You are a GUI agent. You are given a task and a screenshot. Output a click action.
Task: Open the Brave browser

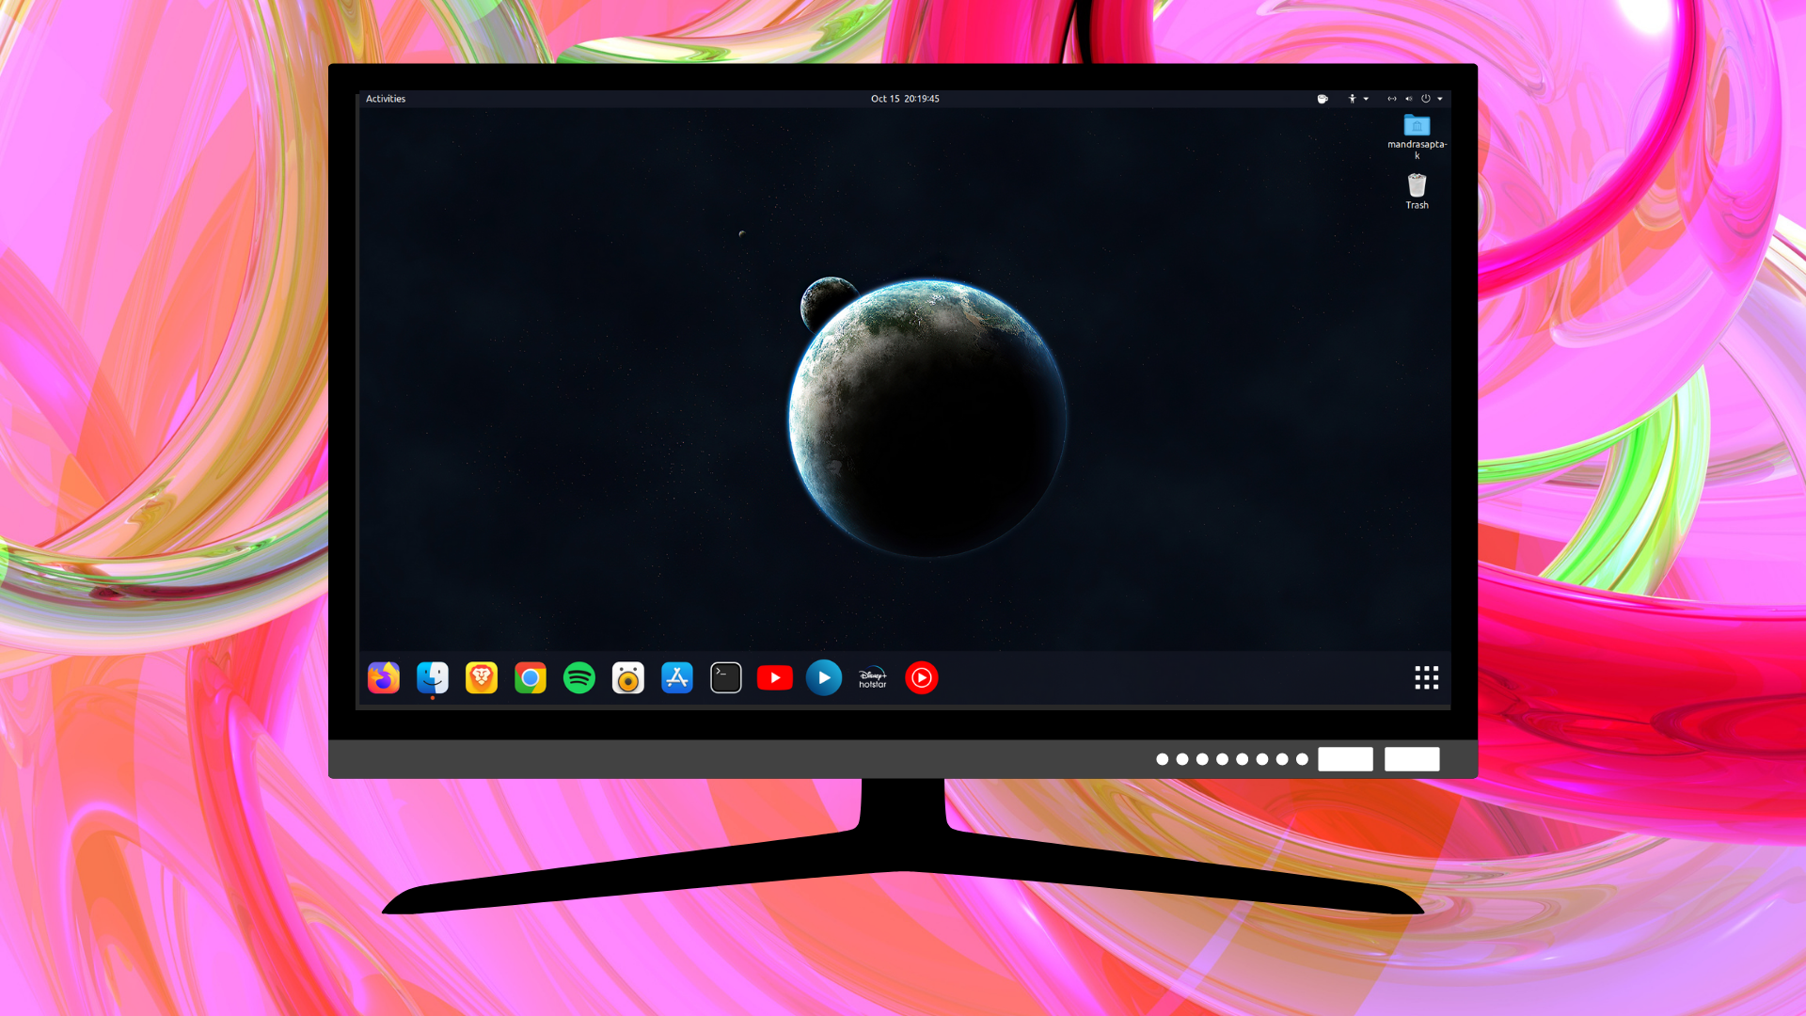pos(481,677)
